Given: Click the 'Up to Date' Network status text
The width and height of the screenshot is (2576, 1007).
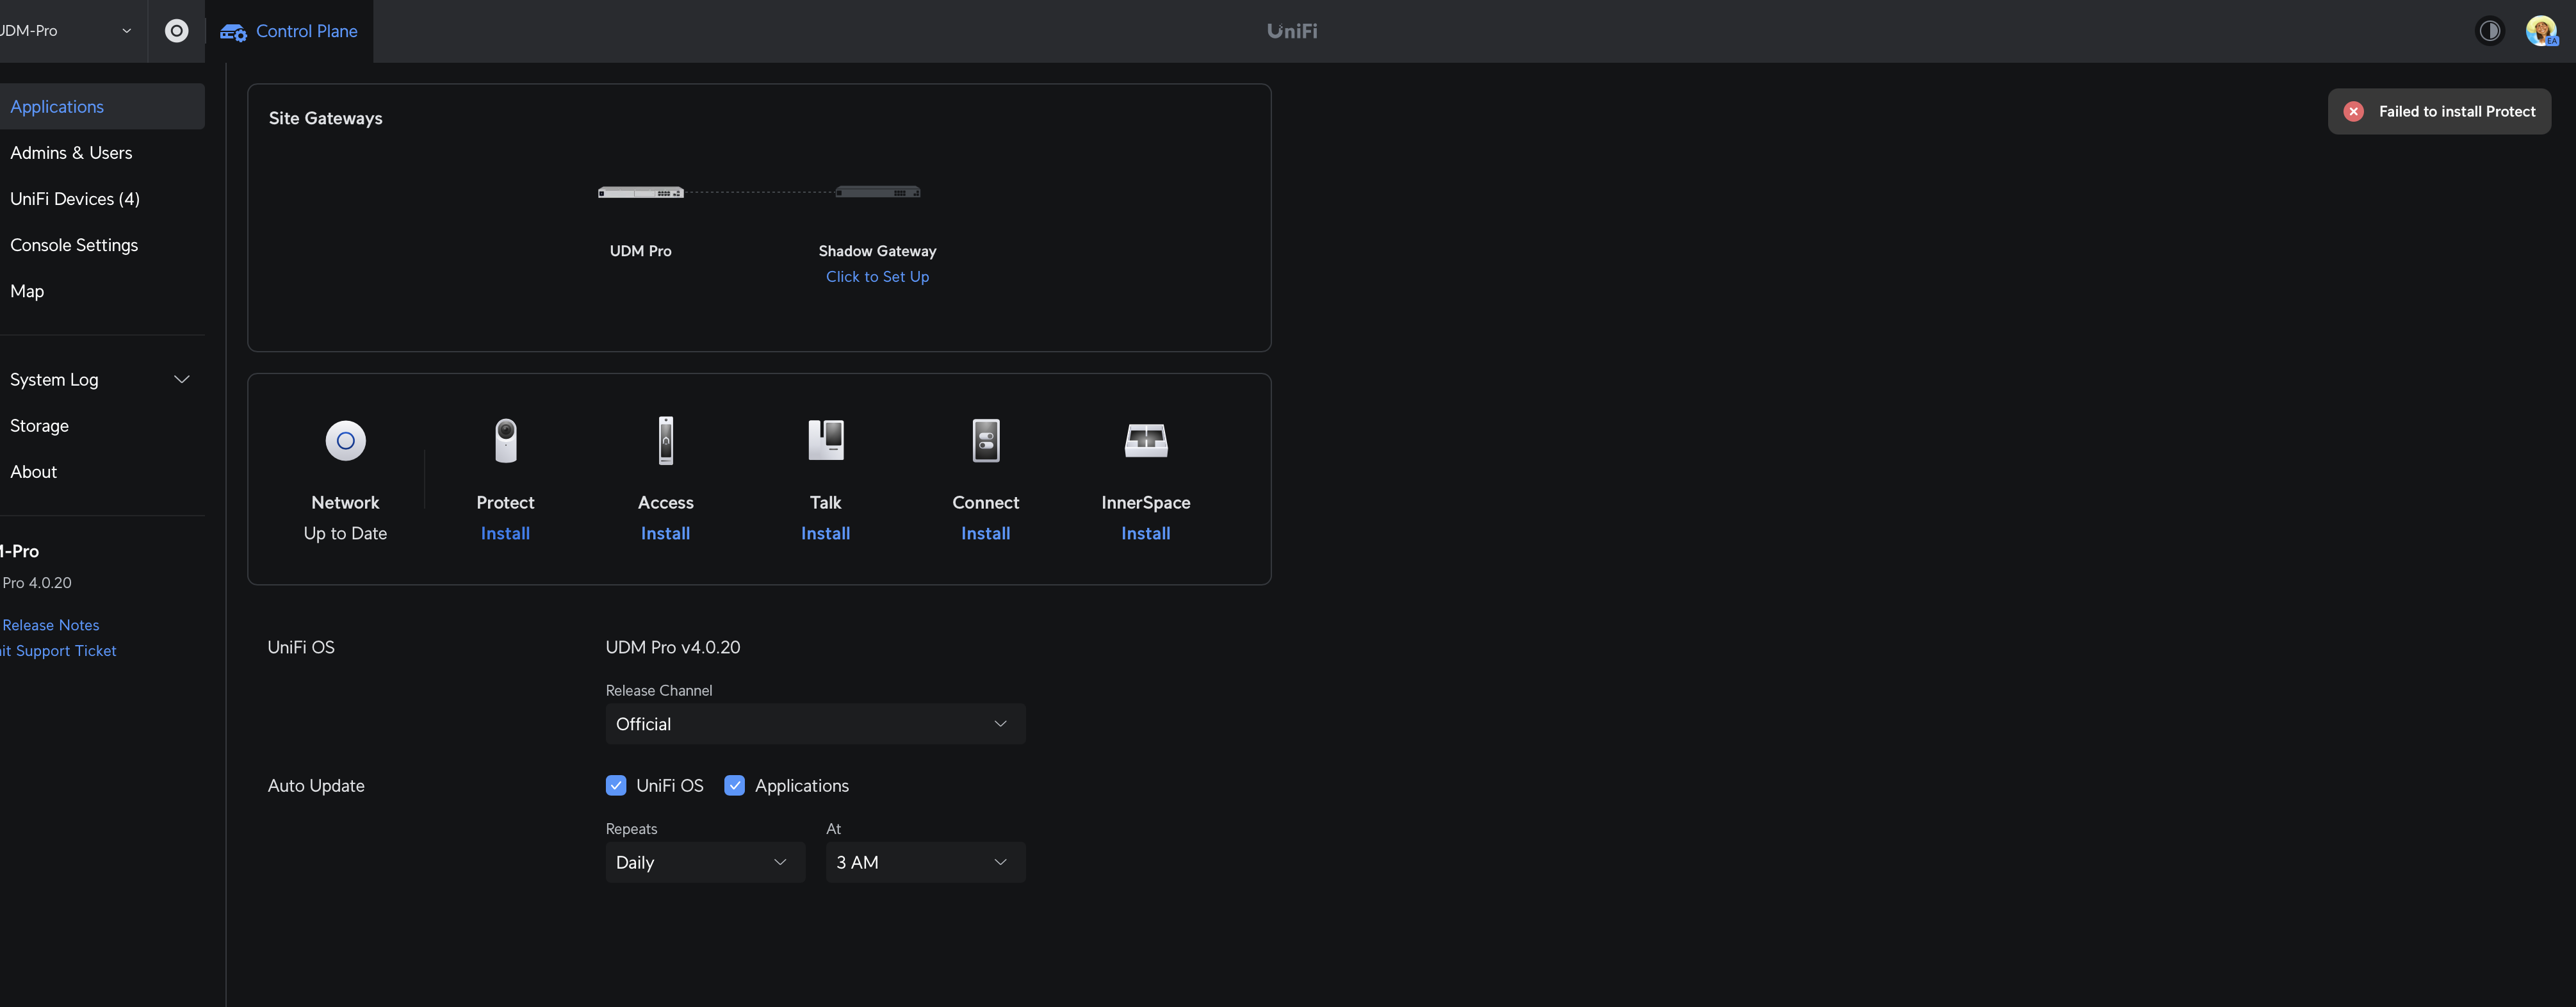Looking at the screenshot, I should click(x=345, y=534).
